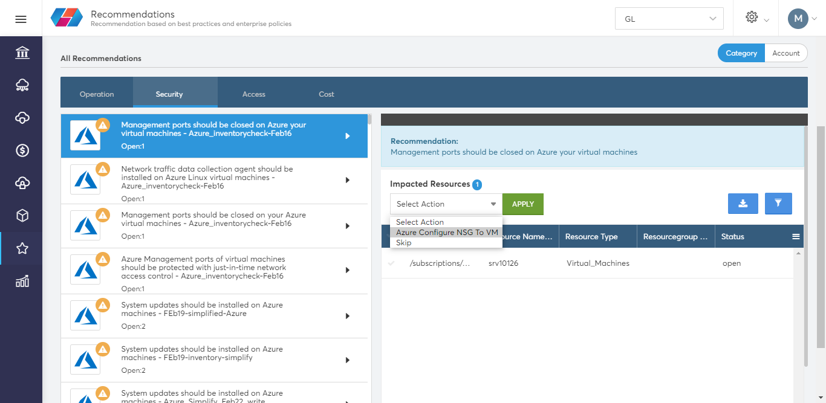Expand the selected Management ports recommendation arrow
The image size is (826, 403).
pos(348,136)
